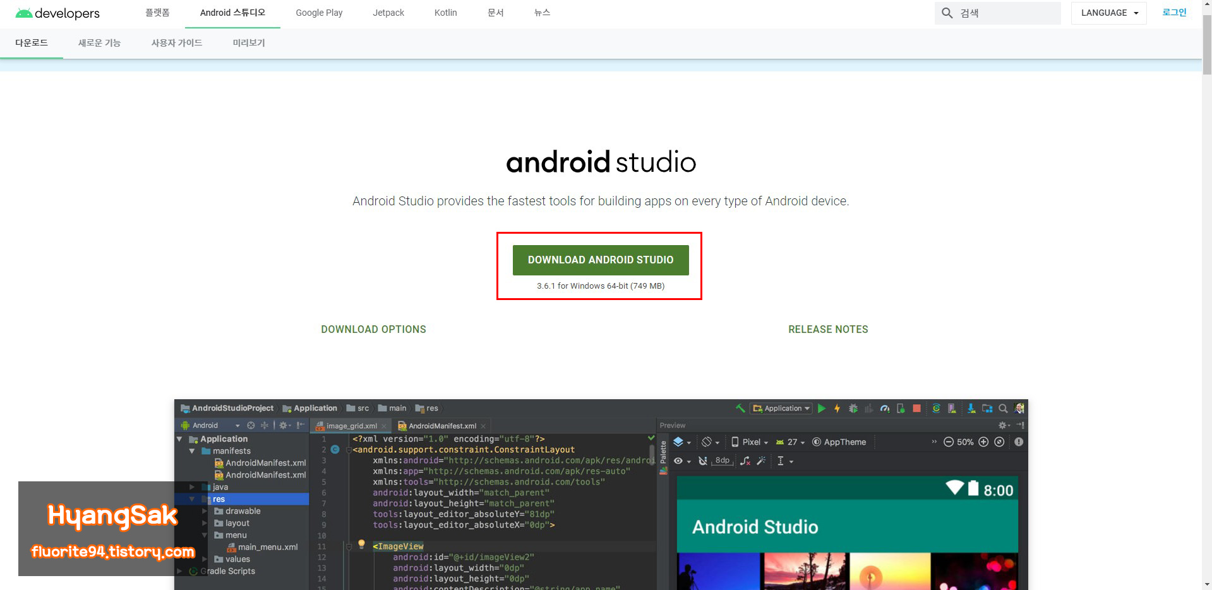Image resolution: width=1212 pixels, height=590 pixels.
Task: Collapse the manifests folder node
Action: (192, 451)
